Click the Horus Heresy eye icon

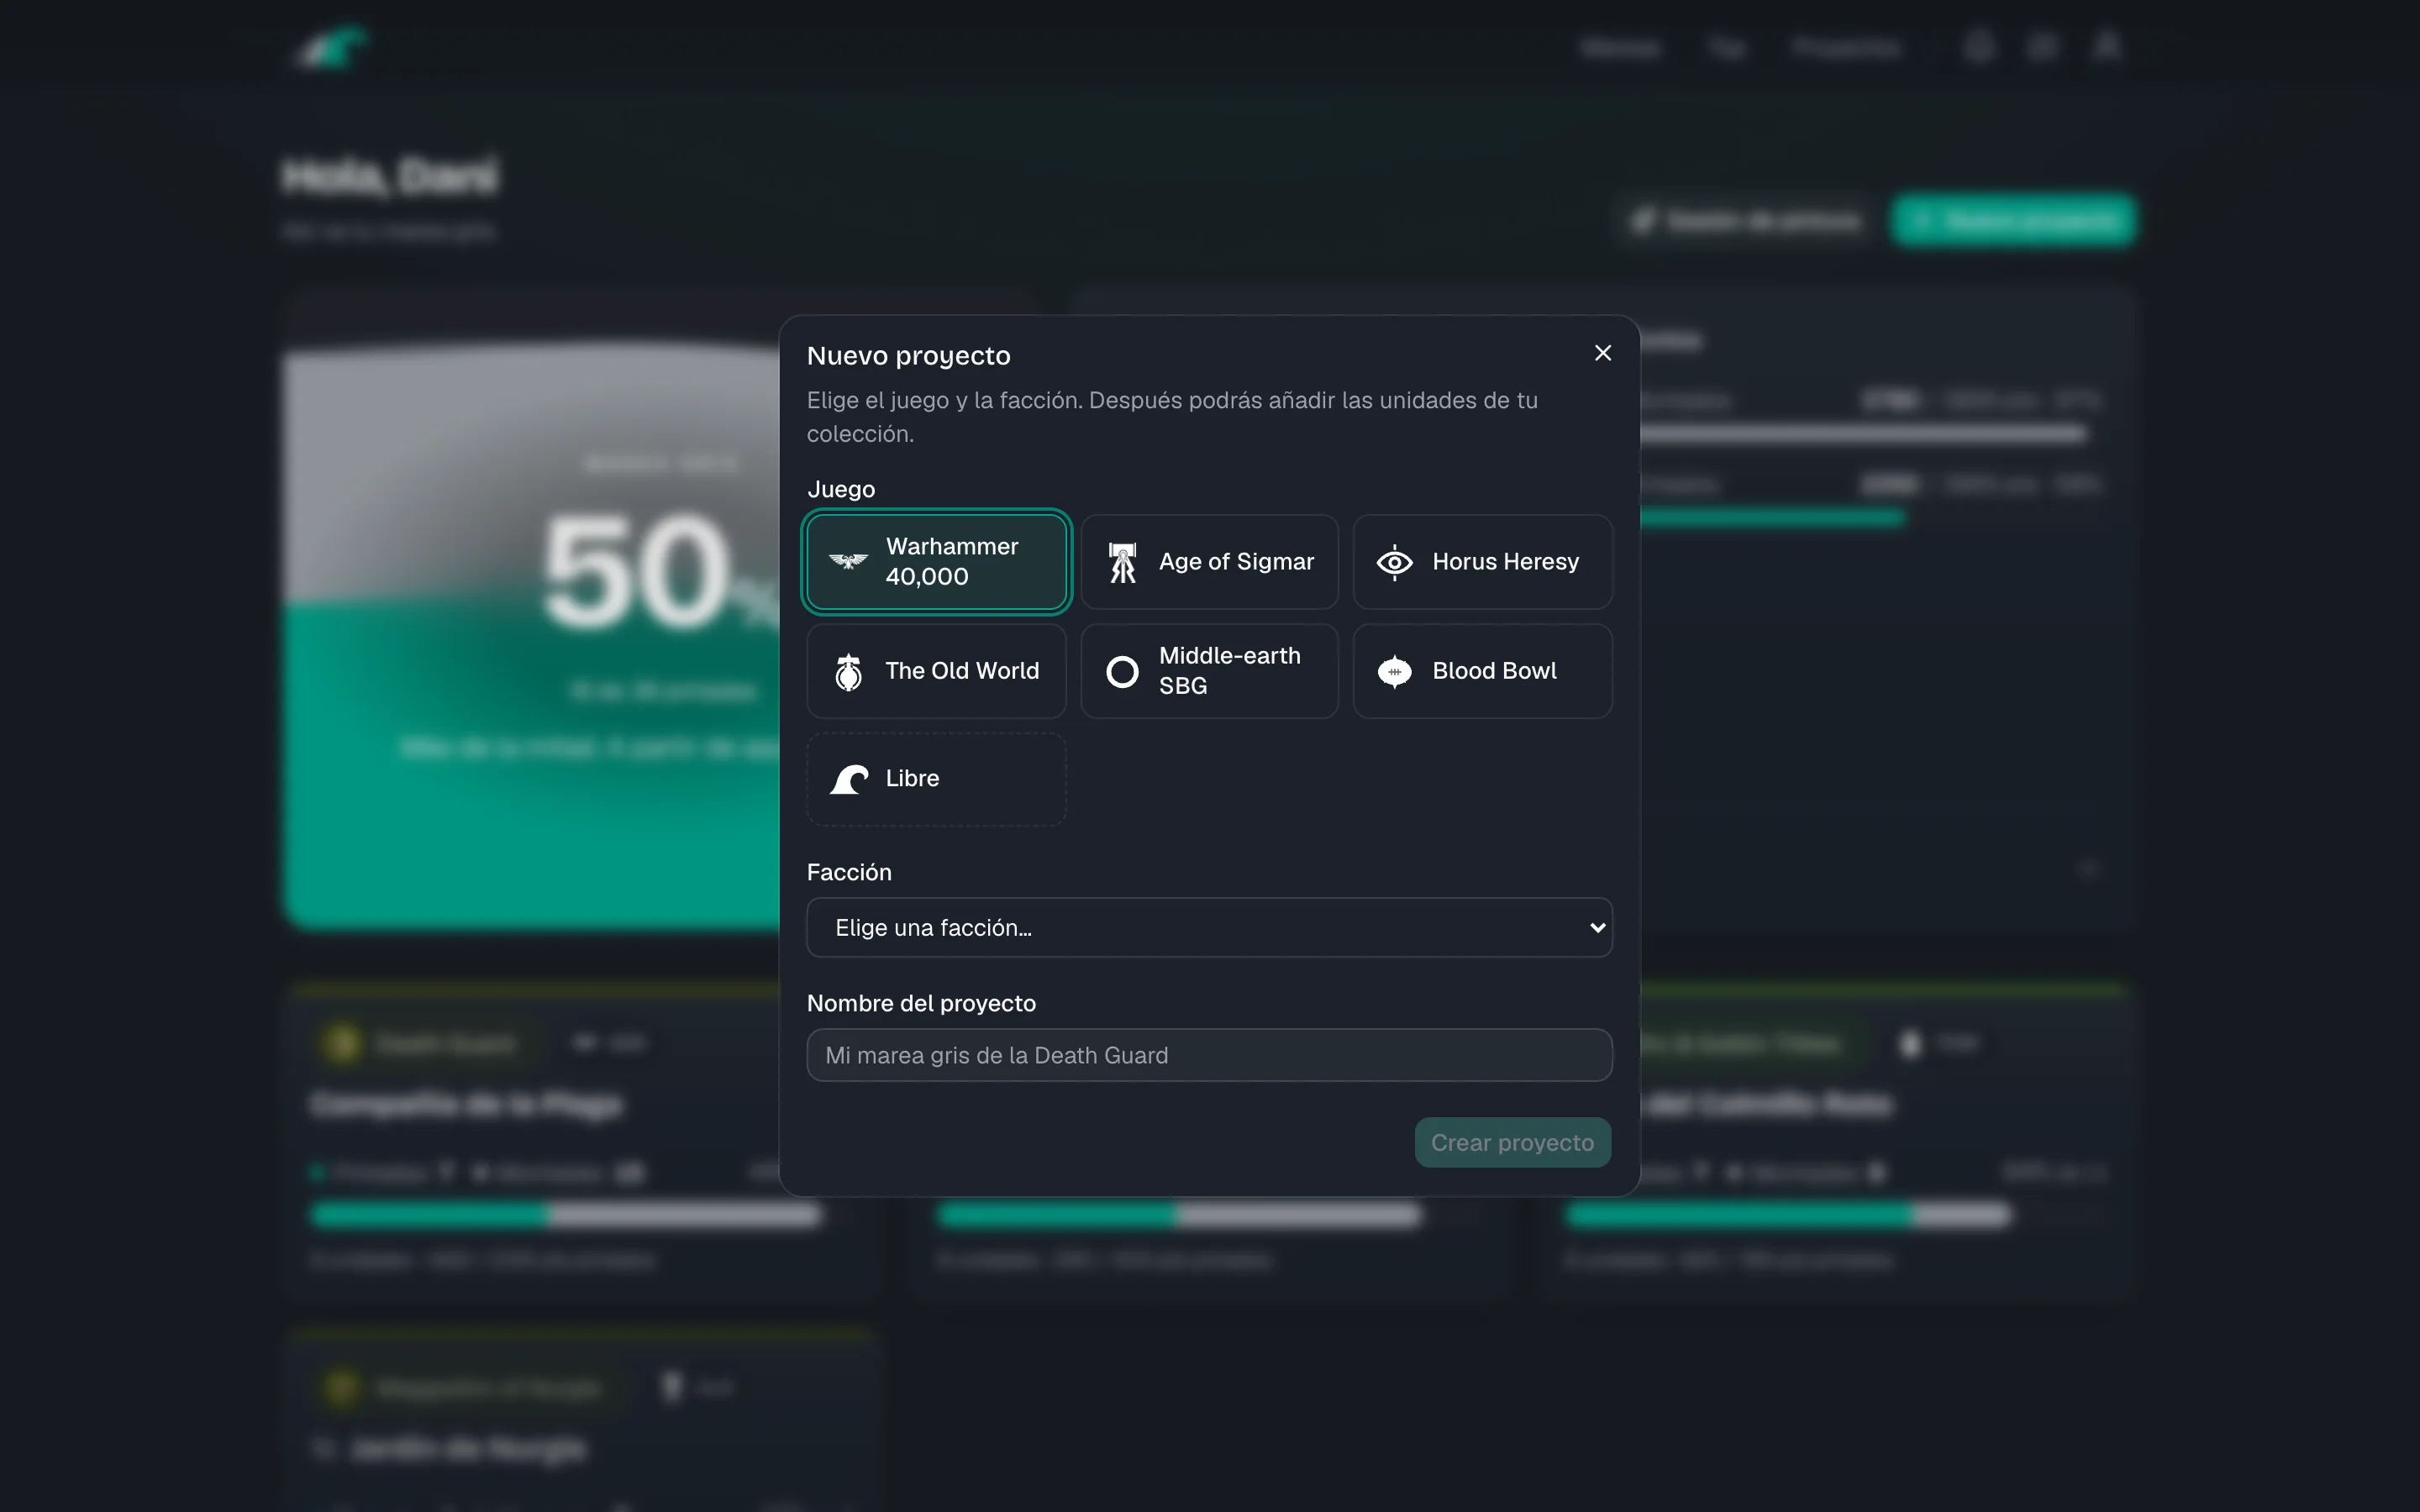(x=1395, y=563)
